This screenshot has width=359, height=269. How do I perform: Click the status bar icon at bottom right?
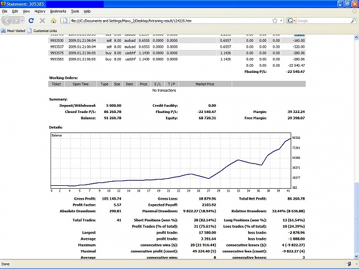pyautogui.click(x=349, y=264)
